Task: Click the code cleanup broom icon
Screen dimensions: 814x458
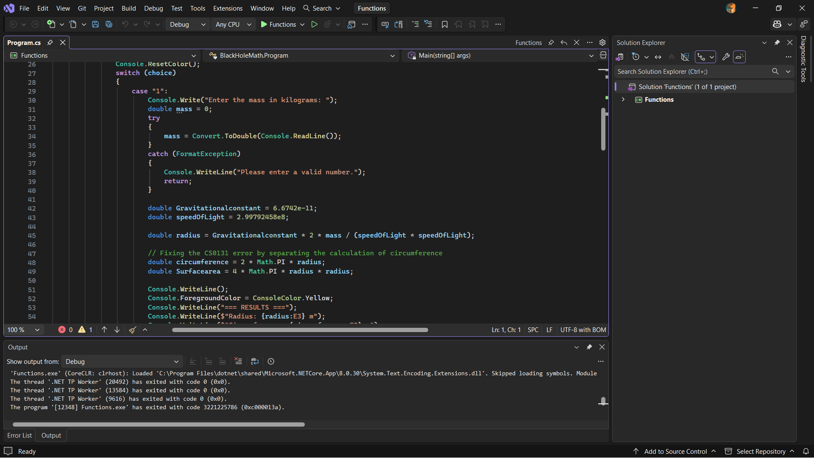Action: [x=132, y=330]
